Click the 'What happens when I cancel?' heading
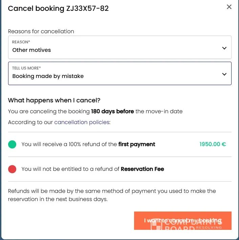This screenshot has width=239, height=240. coord(54,100)
